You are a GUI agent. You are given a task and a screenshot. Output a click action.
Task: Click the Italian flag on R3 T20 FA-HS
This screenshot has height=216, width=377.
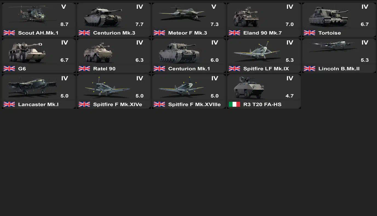pos(234,104)
